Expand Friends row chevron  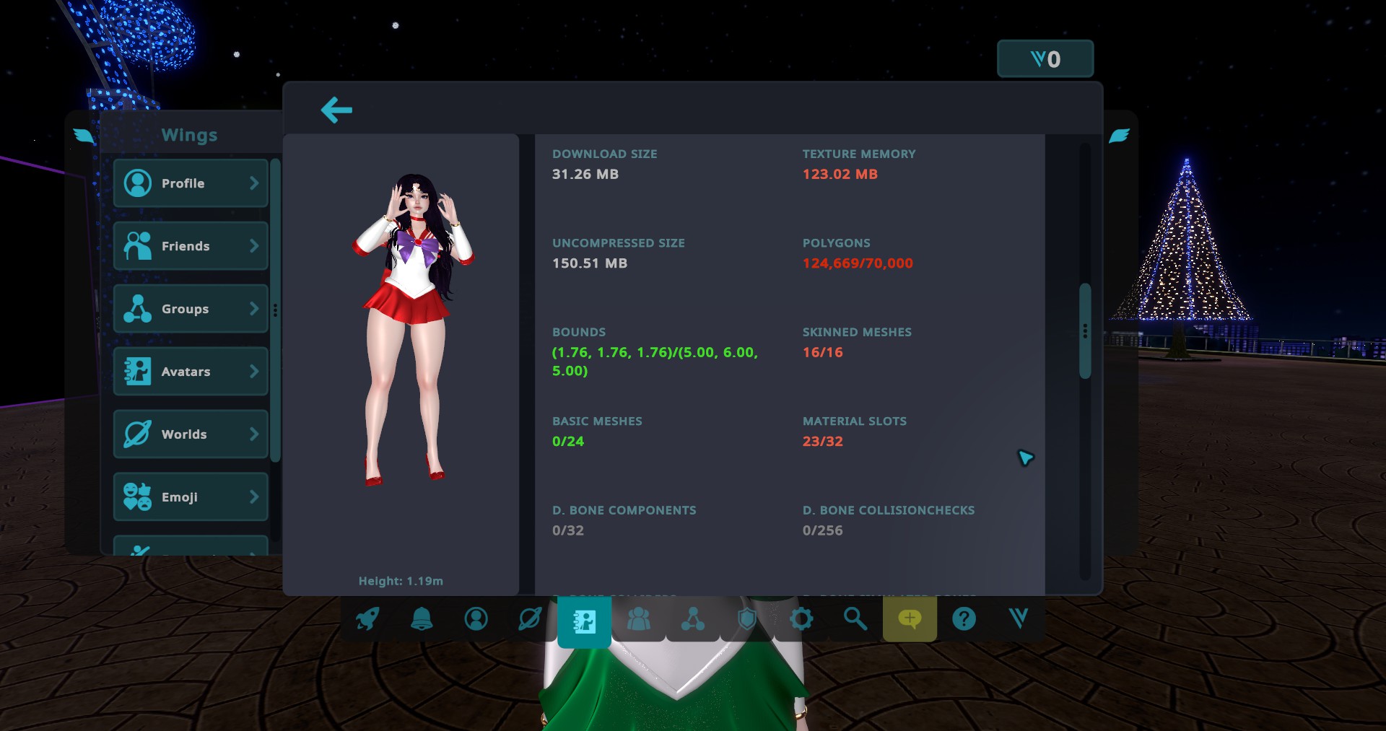click(x=254, y=246)
